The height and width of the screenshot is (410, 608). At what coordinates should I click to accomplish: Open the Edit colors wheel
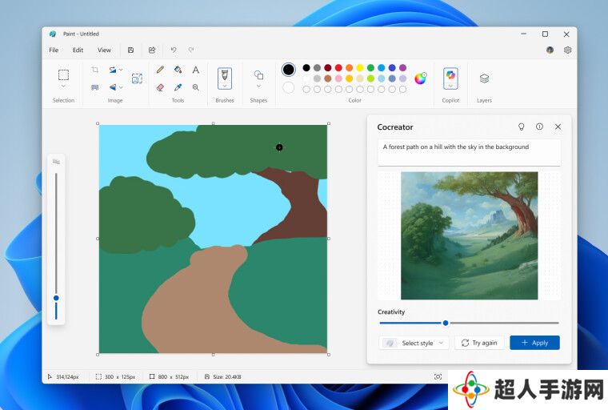point(420,78)
